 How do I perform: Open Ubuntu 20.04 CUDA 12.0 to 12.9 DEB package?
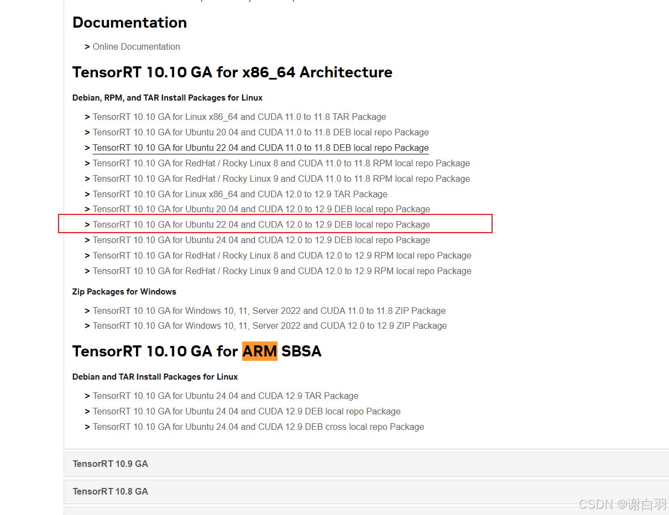262,209
